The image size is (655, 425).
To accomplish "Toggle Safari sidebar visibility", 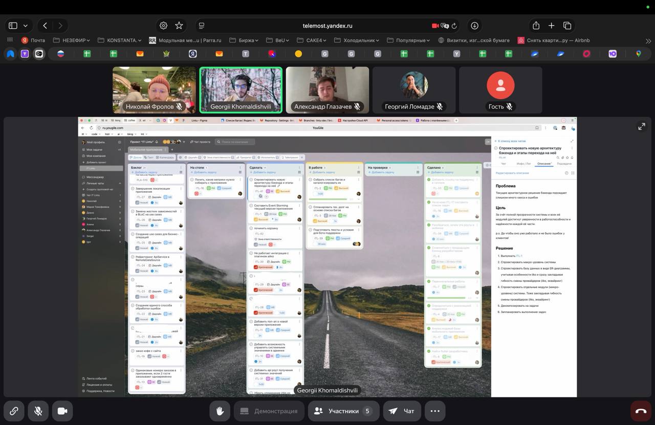I will (13, 26).
